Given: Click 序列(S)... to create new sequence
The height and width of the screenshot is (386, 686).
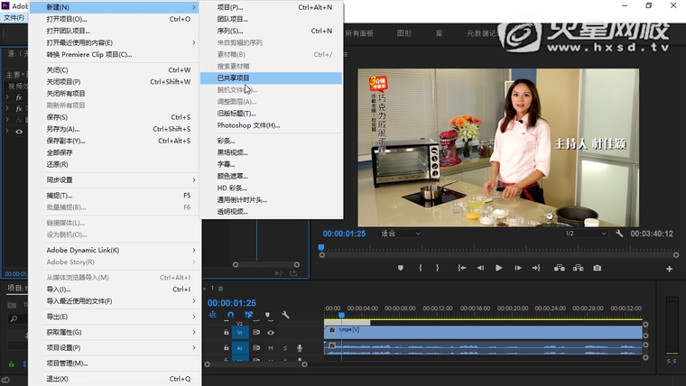Looking at the screenshot, I should coord(231,31).
